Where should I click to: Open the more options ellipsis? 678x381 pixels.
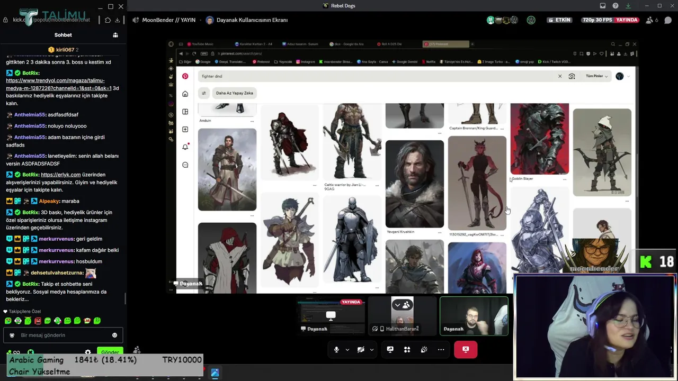click(x=441, y=350)
